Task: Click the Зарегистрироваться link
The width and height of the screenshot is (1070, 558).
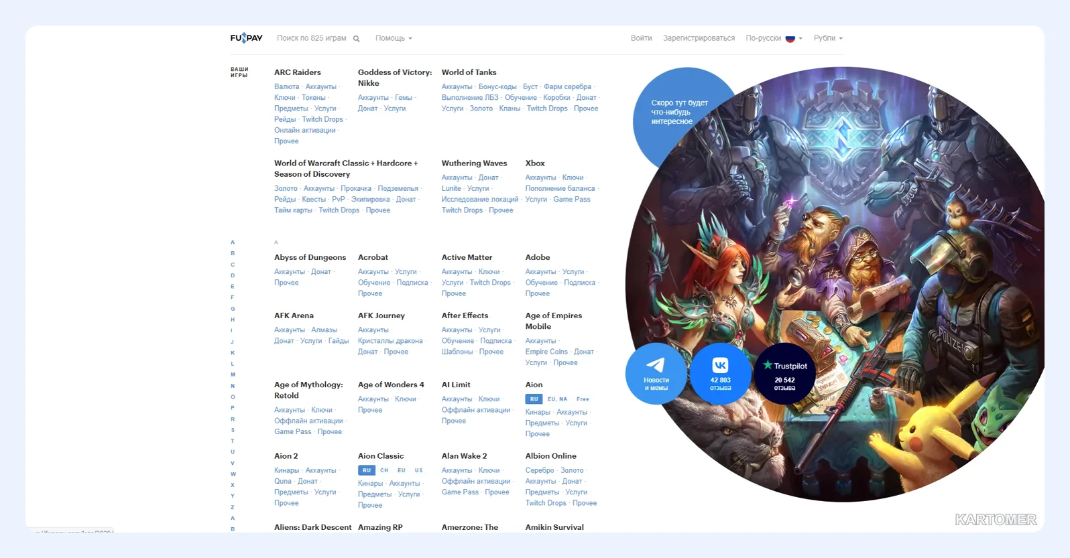Action: (699, 38)
